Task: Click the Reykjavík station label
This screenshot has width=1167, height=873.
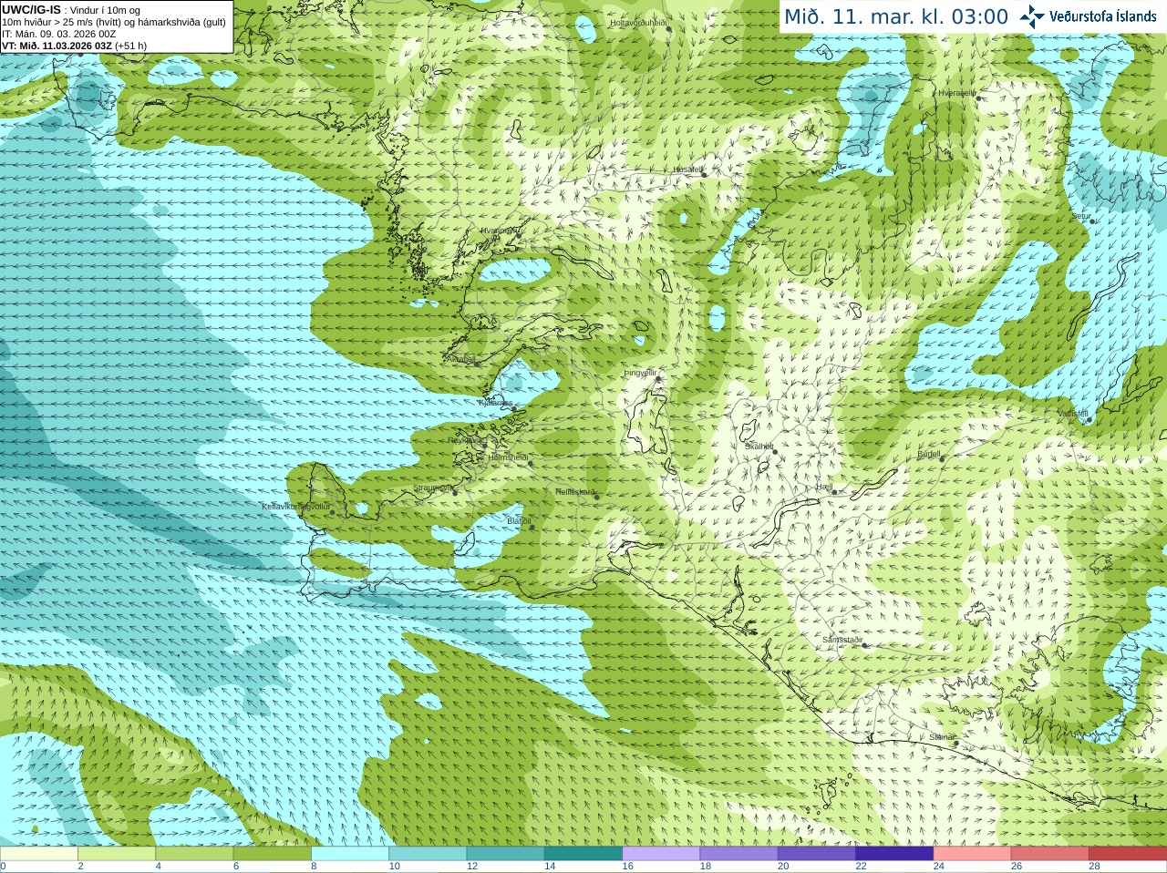Action: (x=466, y=440)
